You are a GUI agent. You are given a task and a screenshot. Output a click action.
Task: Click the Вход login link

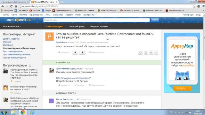point(198,15)
